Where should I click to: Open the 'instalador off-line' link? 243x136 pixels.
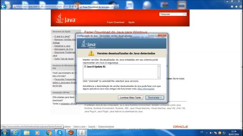68,104
